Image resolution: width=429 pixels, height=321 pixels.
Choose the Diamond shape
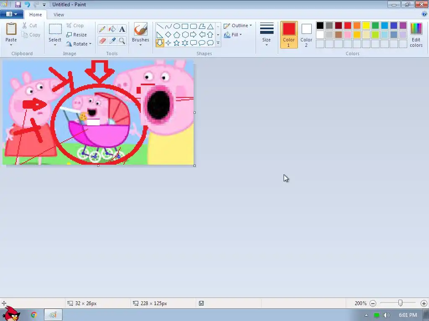[168, 35]
